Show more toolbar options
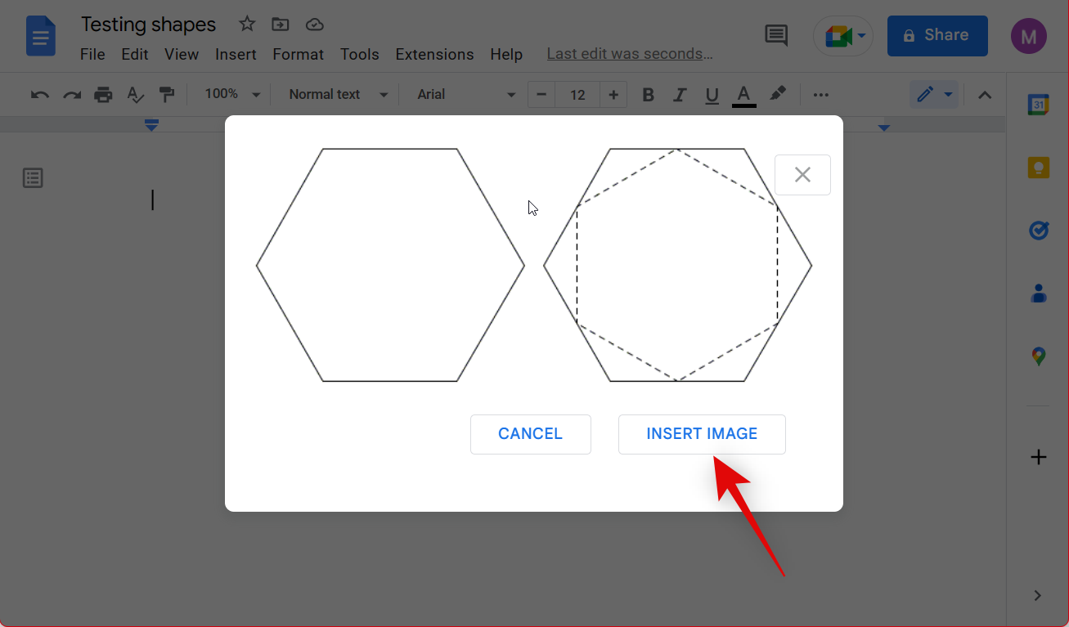Screen dimensions: 1069x627 pyautogui.click(x=821, y=95)
